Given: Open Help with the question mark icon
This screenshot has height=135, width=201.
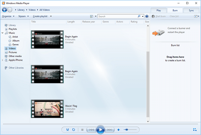Looking at the screenshot, I should (x=147, y=16).
